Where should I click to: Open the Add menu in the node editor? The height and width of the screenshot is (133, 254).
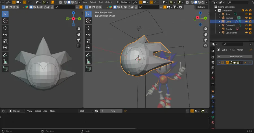coord(45,111)
